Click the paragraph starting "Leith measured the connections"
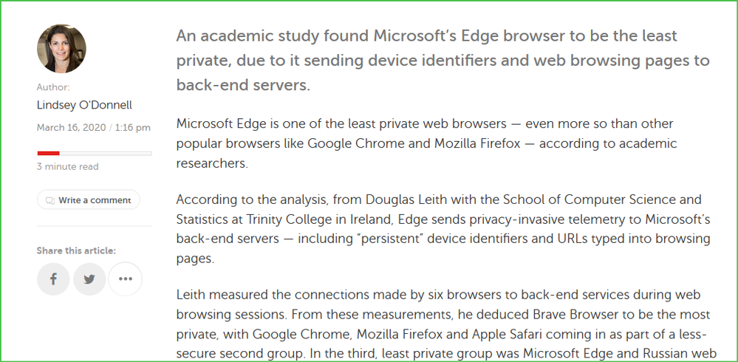This screenshot has height=362, width=738. point(443,324)
